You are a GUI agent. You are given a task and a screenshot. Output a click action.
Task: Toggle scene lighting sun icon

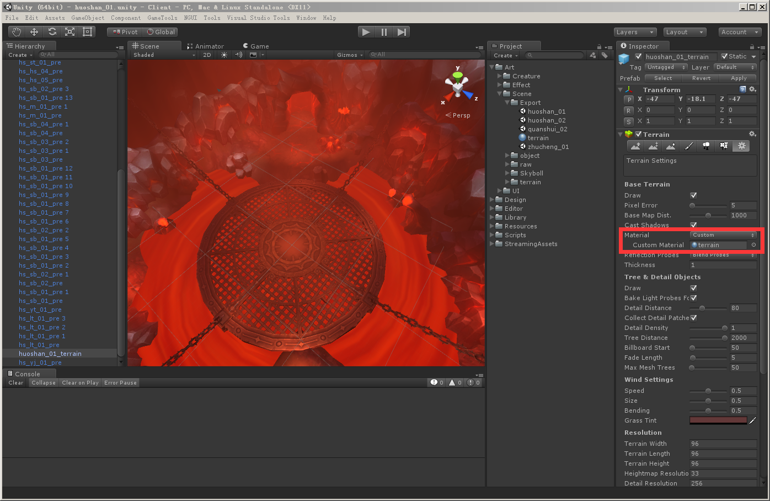(224, 55)
